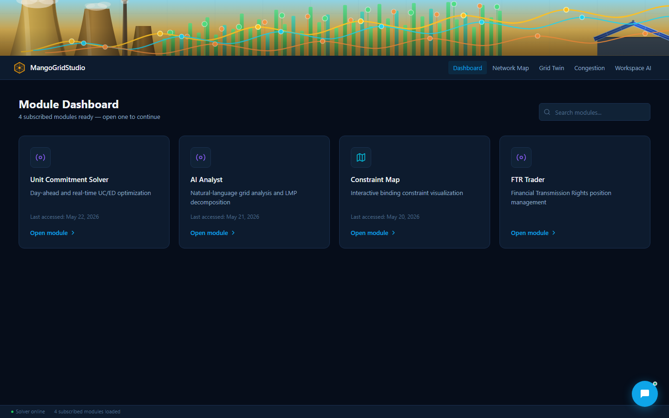
Task: Click the search magnifier icon
Action: [547, 112]
